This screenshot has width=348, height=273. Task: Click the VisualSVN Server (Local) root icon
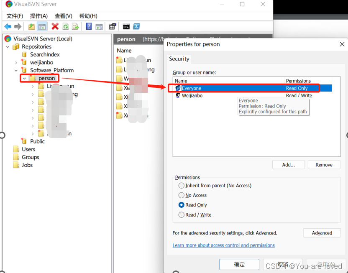coord(8,38)
